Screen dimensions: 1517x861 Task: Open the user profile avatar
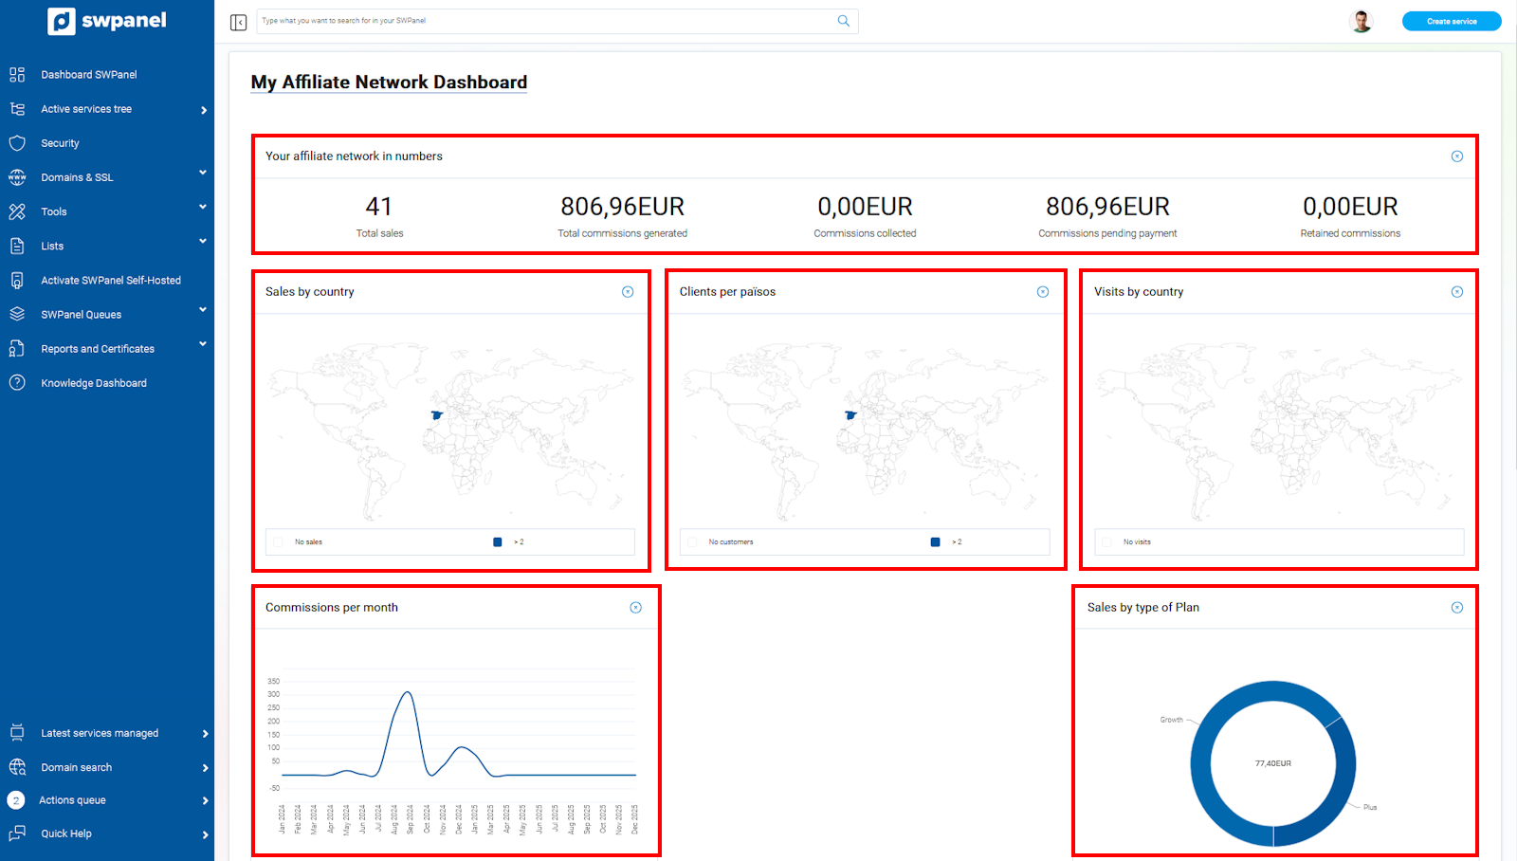click(x=1361, y=21)
